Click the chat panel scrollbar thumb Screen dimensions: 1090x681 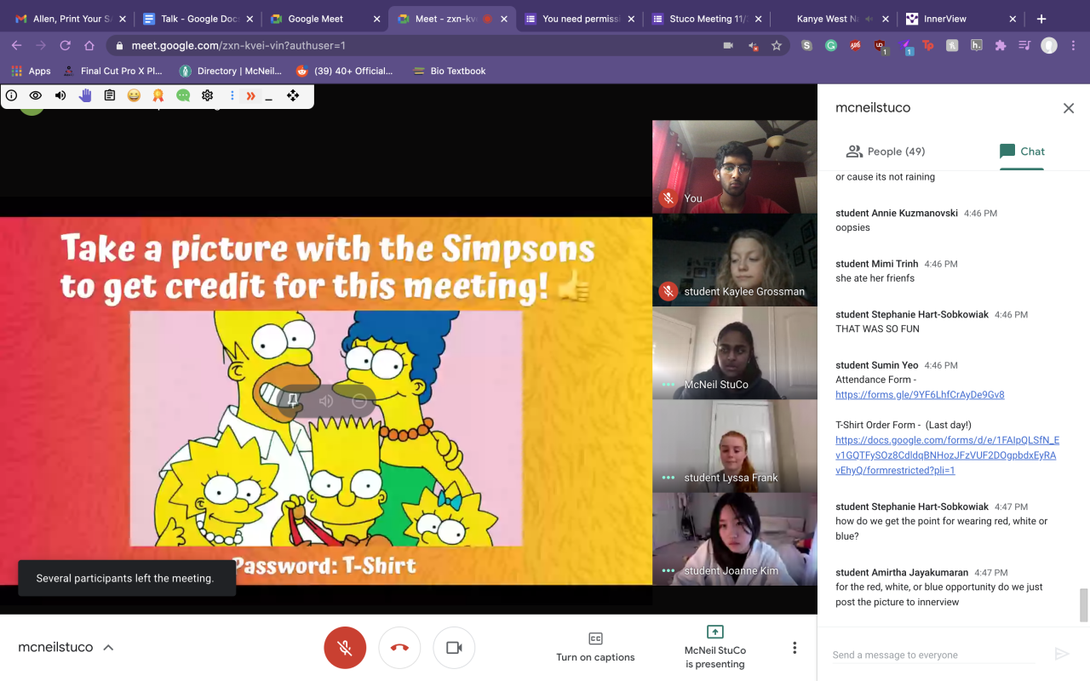point(1084,605)
